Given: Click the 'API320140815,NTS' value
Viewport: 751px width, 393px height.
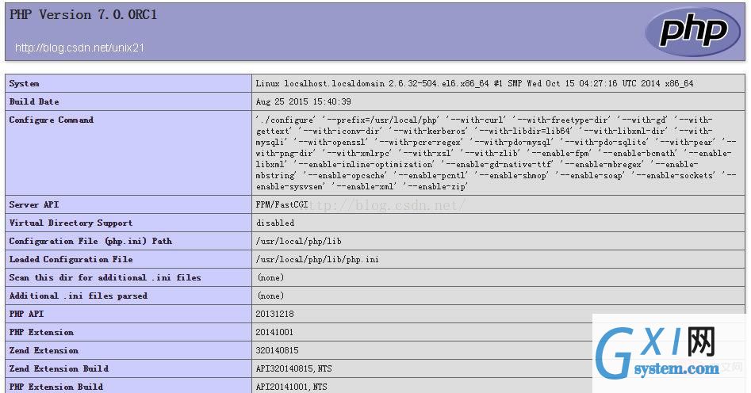Looking at the screenshot, I should [x=293, y=368].
